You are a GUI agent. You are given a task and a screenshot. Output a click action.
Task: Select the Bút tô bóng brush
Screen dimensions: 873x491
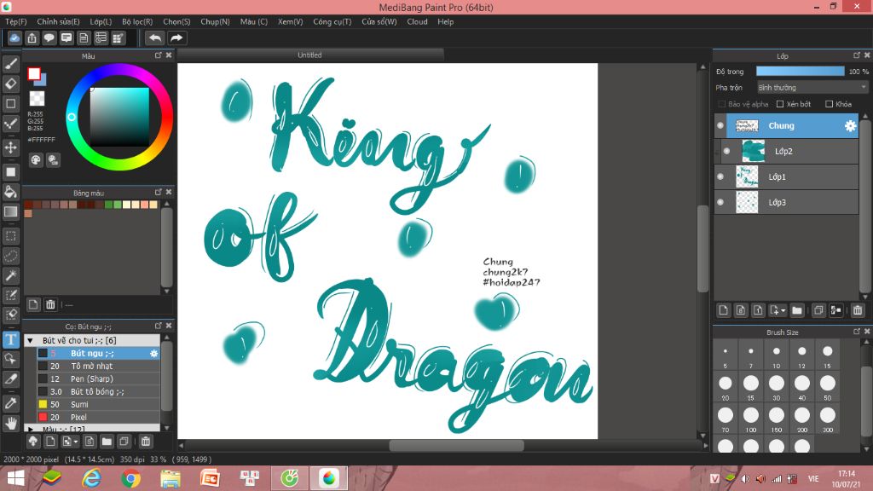pyautogui.click(x=99, y=392)
